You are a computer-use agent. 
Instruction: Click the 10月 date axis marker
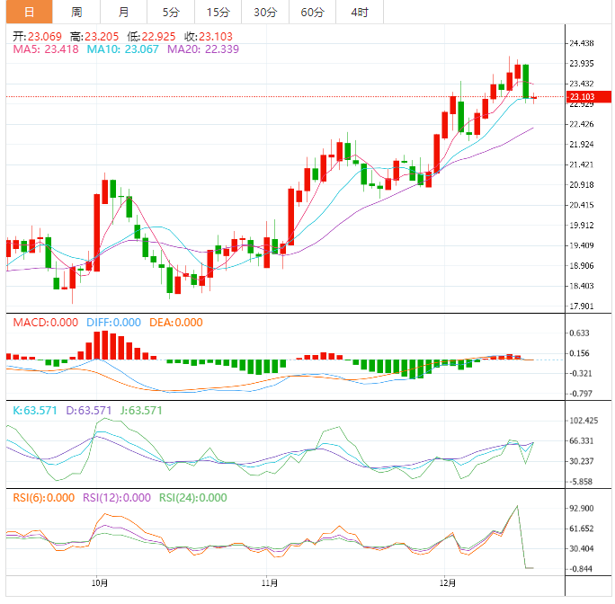click(100, 582)
